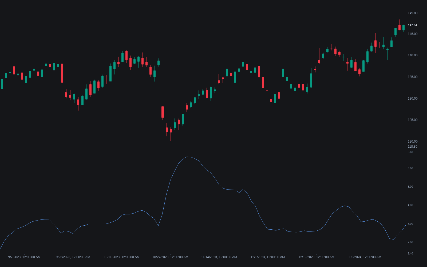Click the 149.80 price axis label
Viewport: 427px width, 267px height.
[413, 13]
